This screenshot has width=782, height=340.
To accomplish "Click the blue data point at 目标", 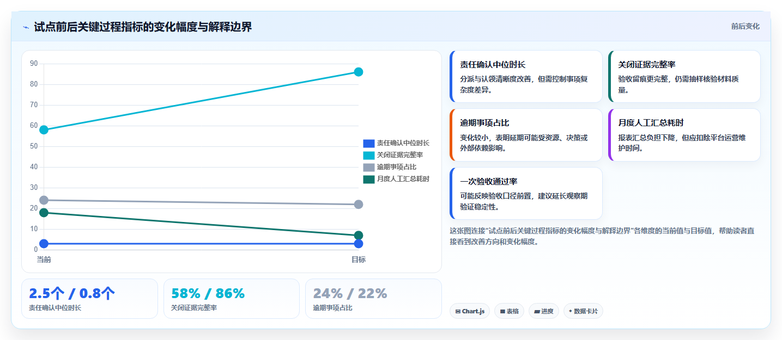I will [x=359, y=244].
